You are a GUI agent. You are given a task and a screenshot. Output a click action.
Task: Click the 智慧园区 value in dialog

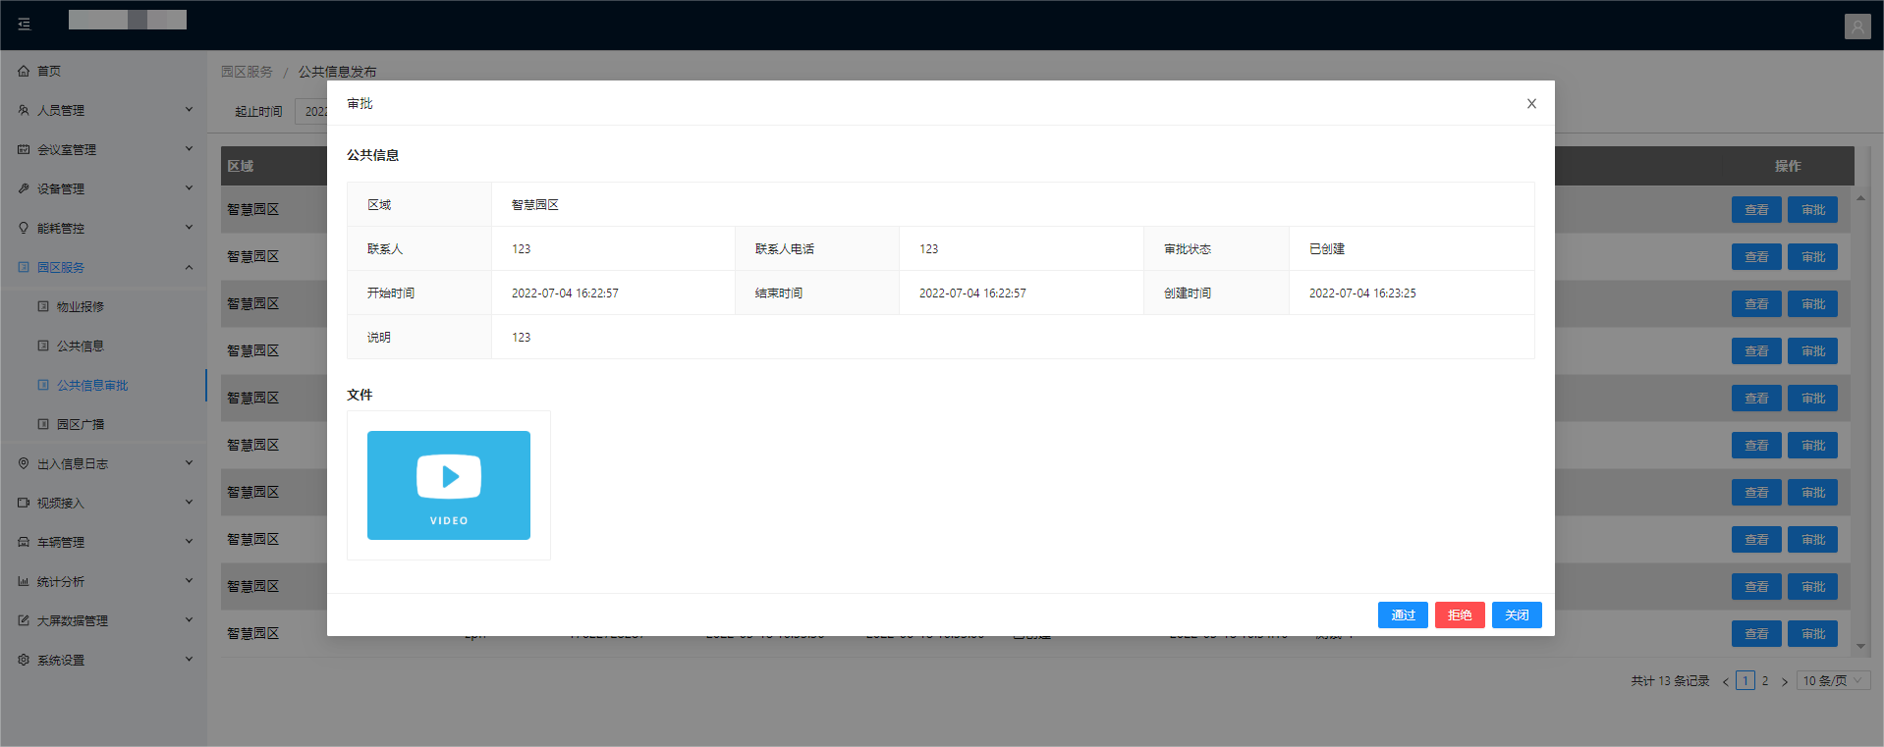535,204
